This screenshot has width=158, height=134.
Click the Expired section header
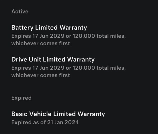click(x=21, y=98)
